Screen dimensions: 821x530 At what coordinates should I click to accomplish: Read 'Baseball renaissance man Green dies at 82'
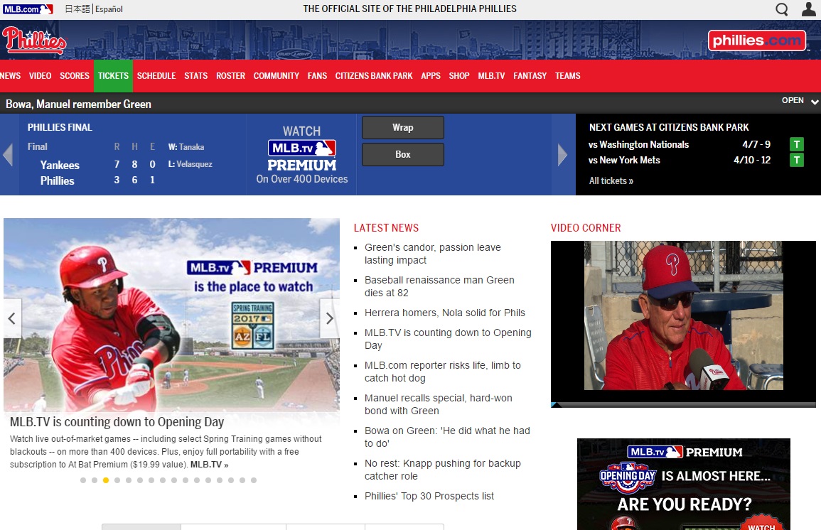point(439,287)
